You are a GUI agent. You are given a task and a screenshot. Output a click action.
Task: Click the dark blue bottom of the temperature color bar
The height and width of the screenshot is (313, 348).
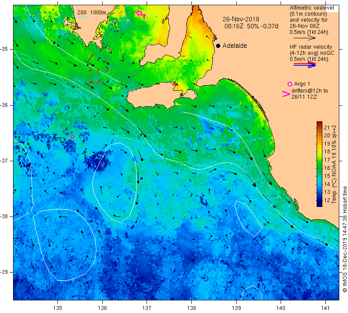coord(319,204)
